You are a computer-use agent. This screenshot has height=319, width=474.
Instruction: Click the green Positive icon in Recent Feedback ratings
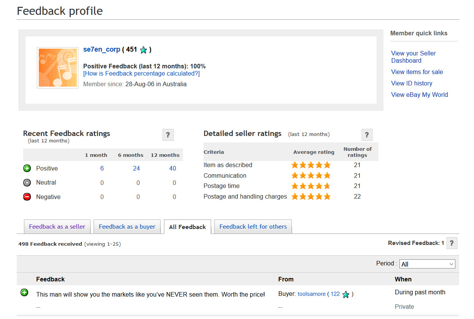point(27,168)
